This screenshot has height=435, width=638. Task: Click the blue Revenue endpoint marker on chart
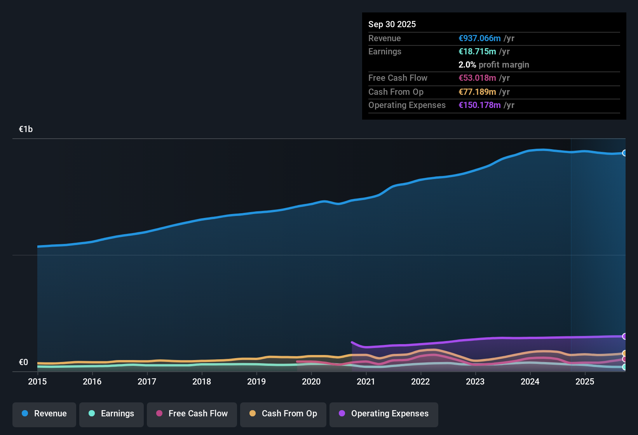coord(625,153)
